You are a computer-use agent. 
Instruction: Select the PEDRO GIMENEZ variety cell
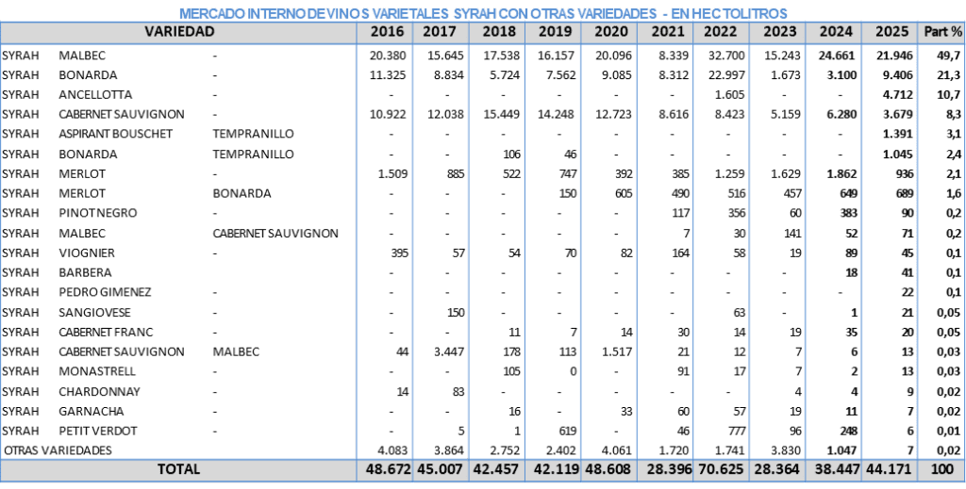[x=105, y=292]
